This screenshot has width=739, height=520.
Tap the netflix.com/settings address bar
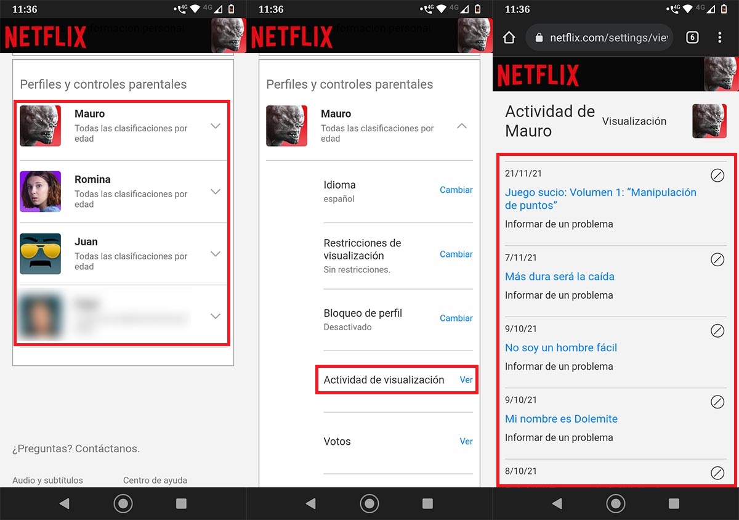click(x=599, y=38)
